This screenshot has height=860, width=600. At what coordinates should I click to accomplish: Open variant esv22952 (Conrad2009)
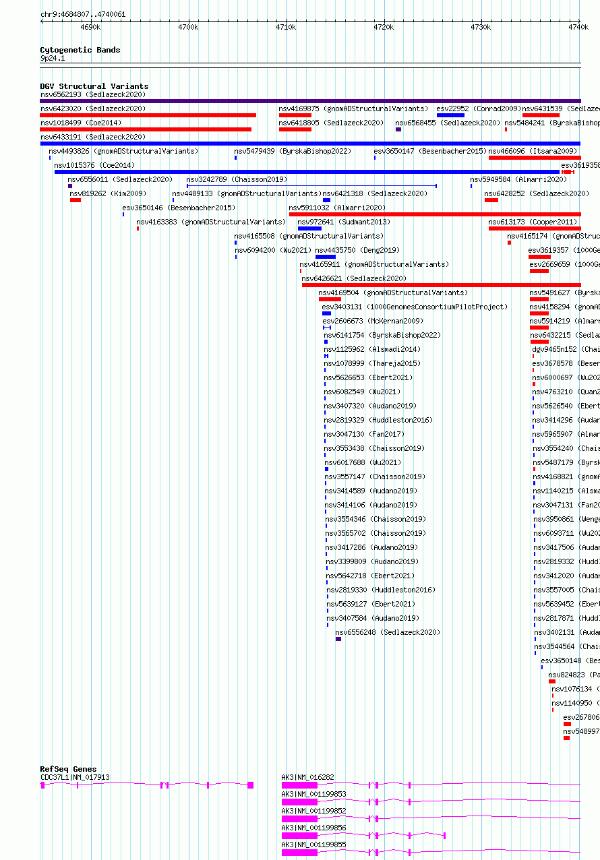(x=479, y=109)
